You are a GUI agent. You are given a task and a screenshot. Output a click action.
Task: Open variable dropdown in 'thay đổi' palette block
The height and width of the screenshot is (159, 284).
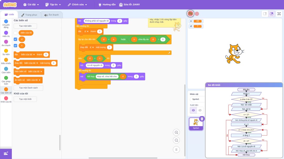click(x=31, y=63)
